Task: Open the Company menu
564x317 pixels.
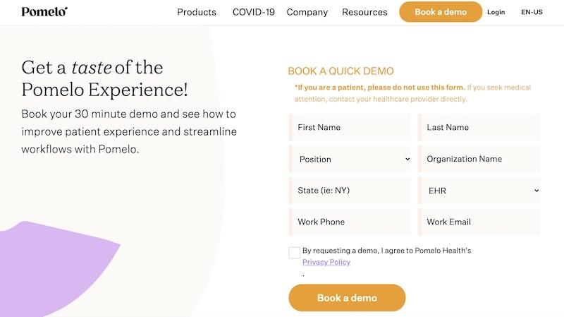Action: 307,12
